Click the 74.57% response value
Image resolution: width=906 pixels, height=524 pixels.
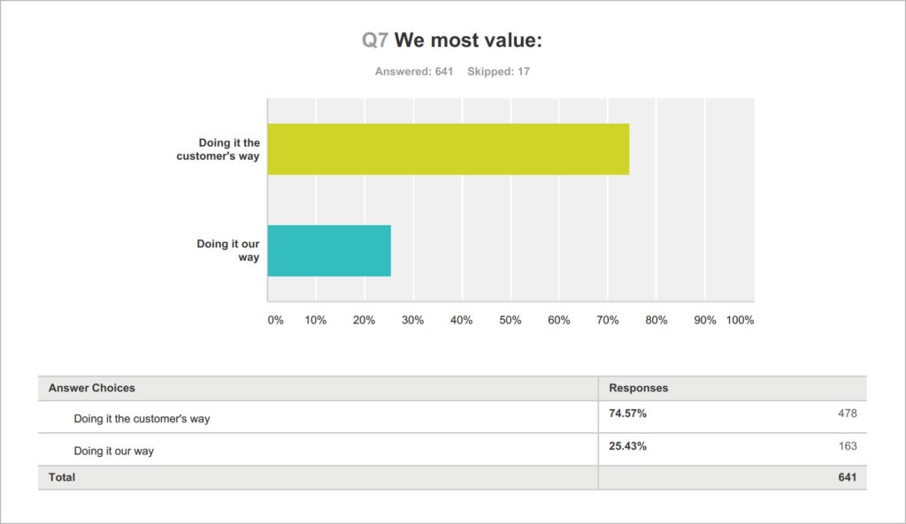[628, 414]
